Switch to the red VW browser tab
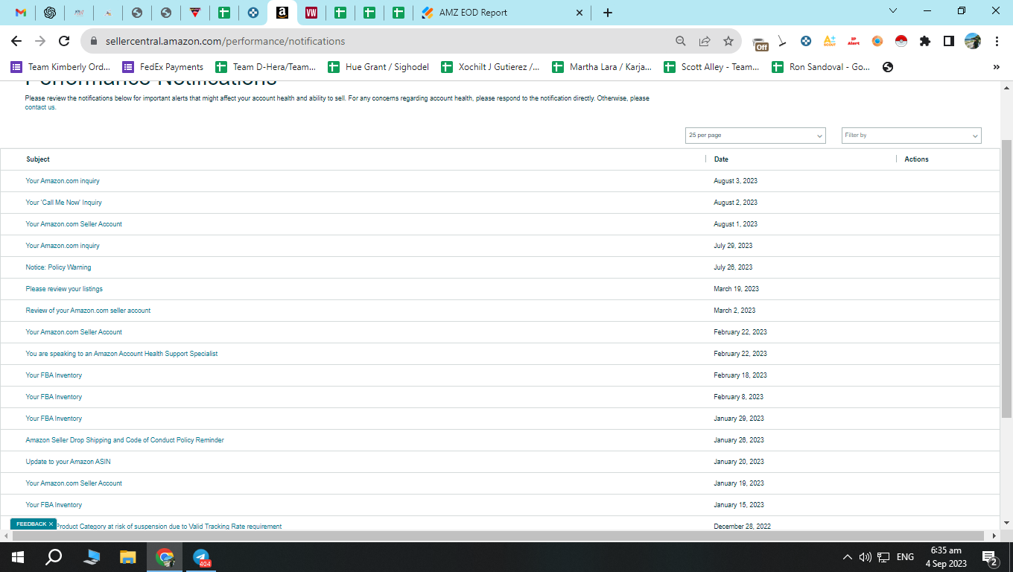The height and width of the screenshot is (572, 1013). point(311,13)
